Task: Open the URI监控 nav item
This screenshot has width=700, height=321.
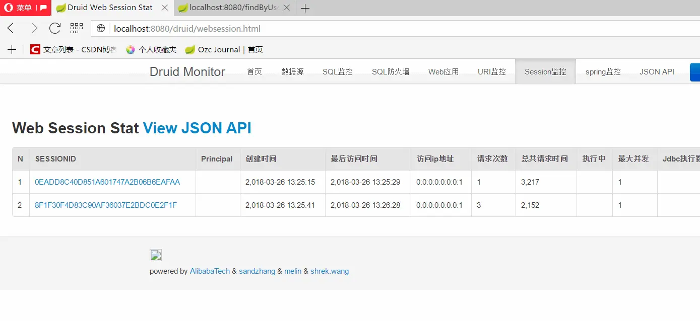Action: pos(492,71)
